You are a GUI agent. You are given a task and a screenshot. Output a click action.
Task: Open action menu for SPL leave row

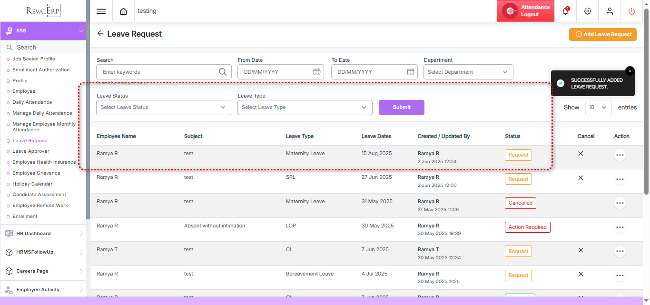click(x=620, y=179)
